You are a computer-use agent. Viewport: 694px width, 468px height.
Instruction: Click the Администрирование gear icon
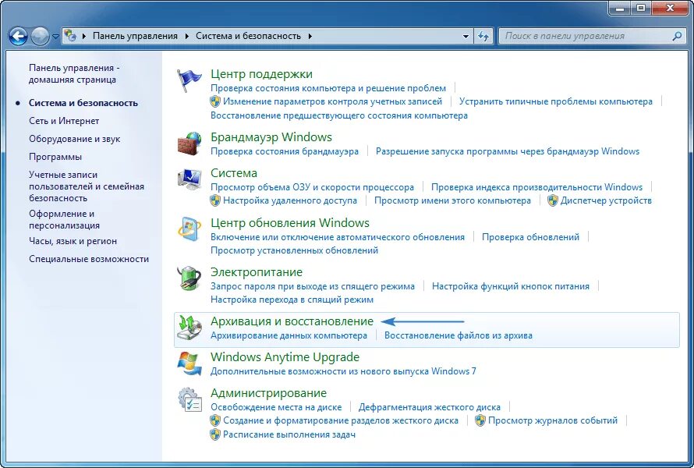point(189,399)
